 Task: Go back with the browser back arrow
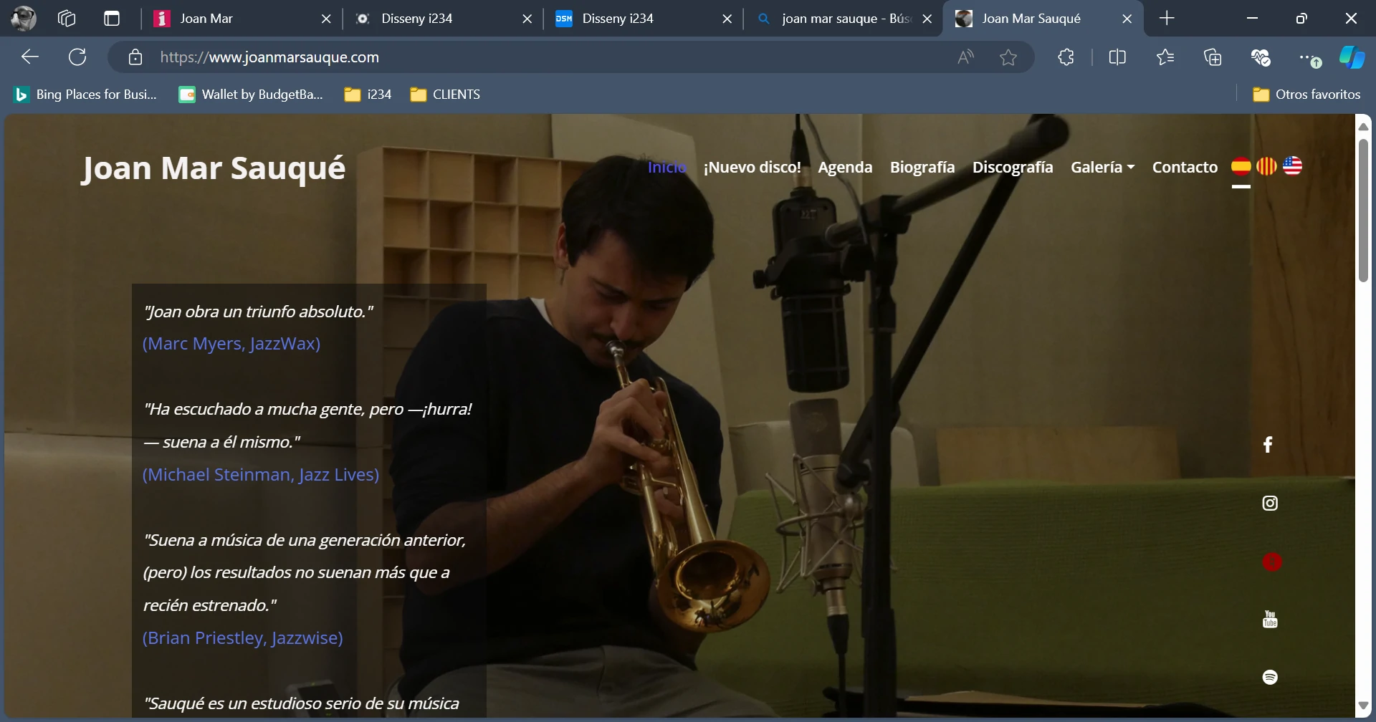[x=29, y=57]
